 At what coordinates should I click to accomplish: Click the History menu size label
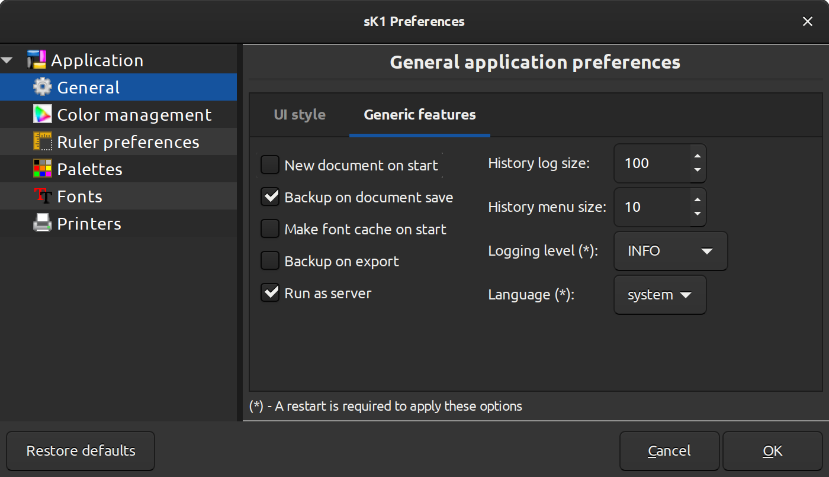click(547, 207)
